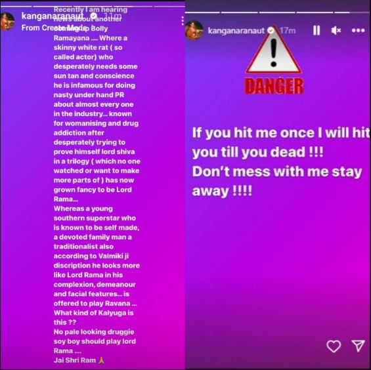371x370 pixels.
Task: Click kanganaranaut username in right story
Action: (236, 30)
